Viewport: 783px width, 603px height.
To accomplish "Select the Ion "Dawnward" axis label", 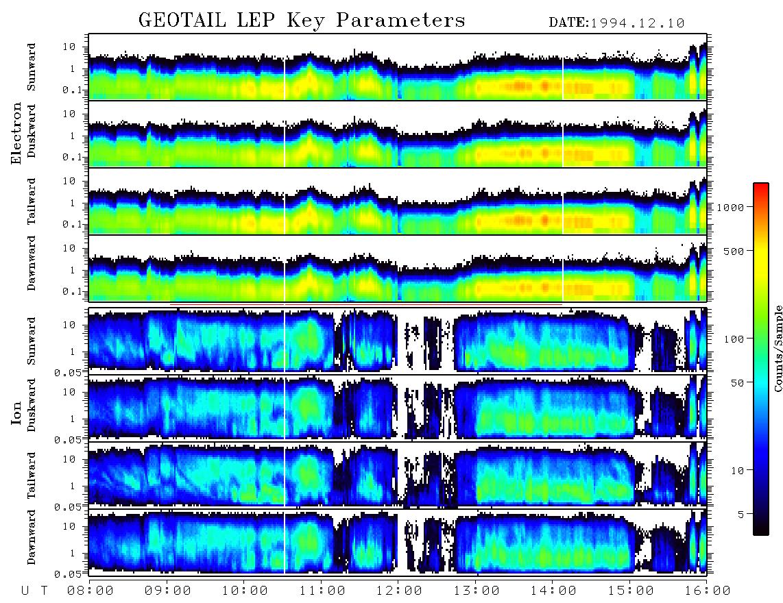I will (x=31, y=537).
